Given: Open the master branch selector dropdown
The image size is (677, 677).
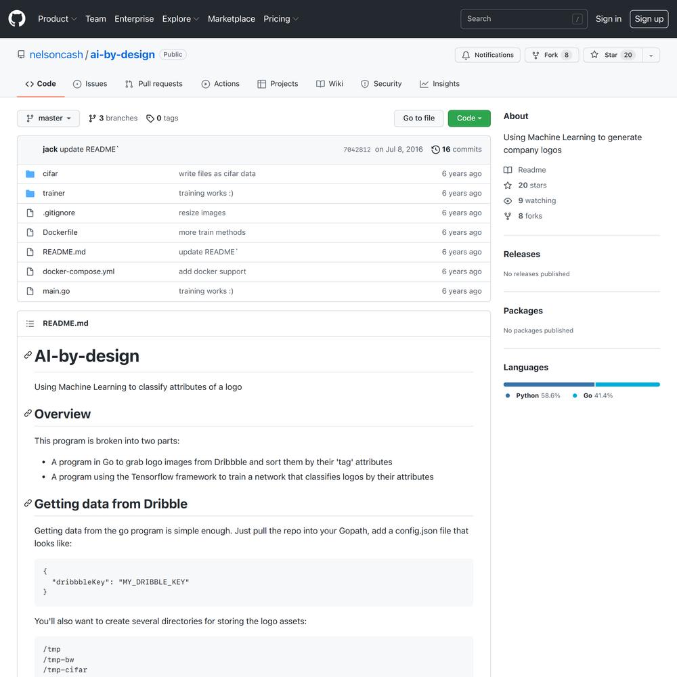Looking at the screenshot, I should click(48, 118).
